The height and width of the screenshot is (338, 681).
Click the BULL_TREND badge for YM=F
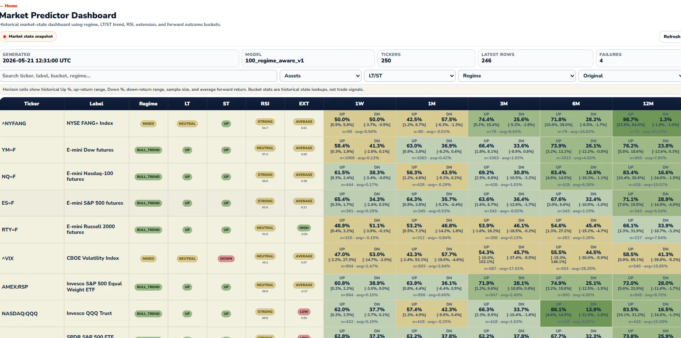point(148,150)
